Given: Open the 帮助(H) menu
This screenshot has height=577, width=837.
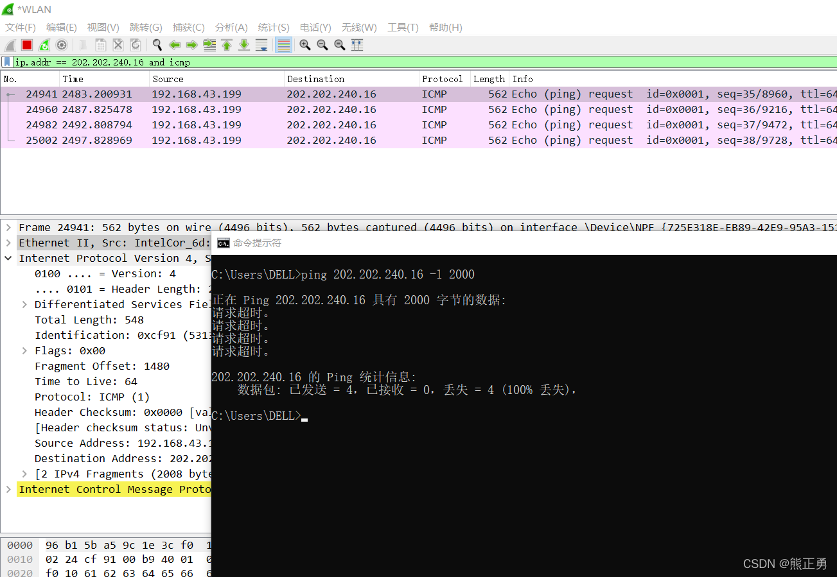Looking at the screenshot, I should pos(446,28).
